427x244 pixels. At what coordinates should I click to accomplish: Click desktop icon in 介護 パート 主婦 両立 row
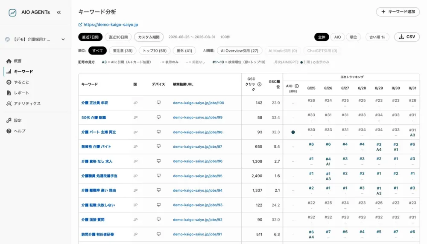coord(158,132)
